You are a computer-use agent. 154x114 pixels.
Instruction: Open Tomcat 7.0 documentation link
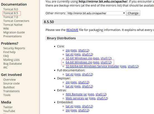(x=11, y=17)
